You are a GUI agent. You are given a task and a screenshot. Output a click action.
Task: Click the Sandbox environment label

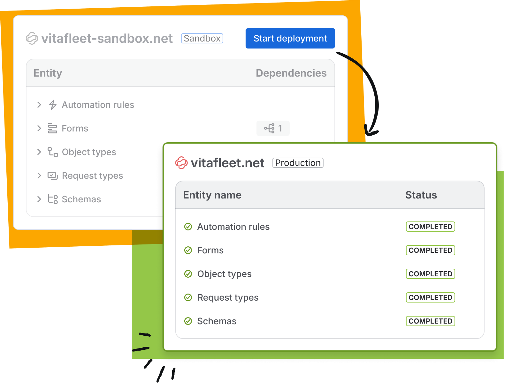(202, 38)
